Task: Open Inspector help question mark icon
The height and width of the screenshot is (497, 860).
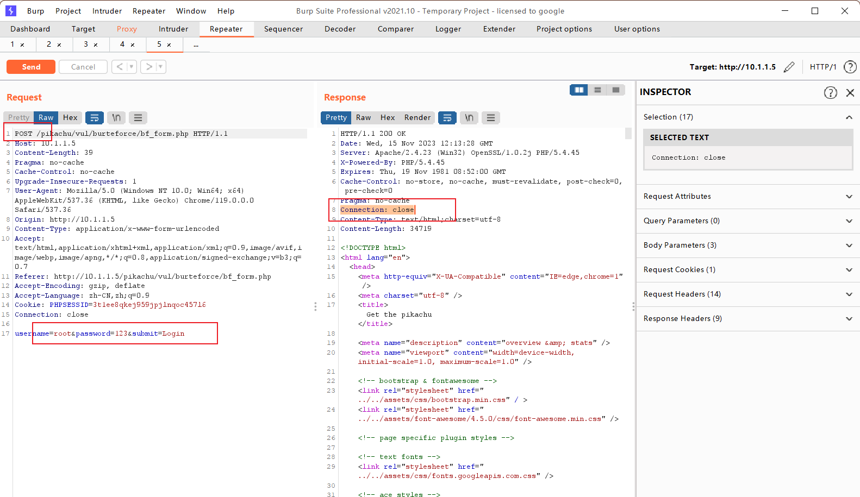Action: [830, 92]
